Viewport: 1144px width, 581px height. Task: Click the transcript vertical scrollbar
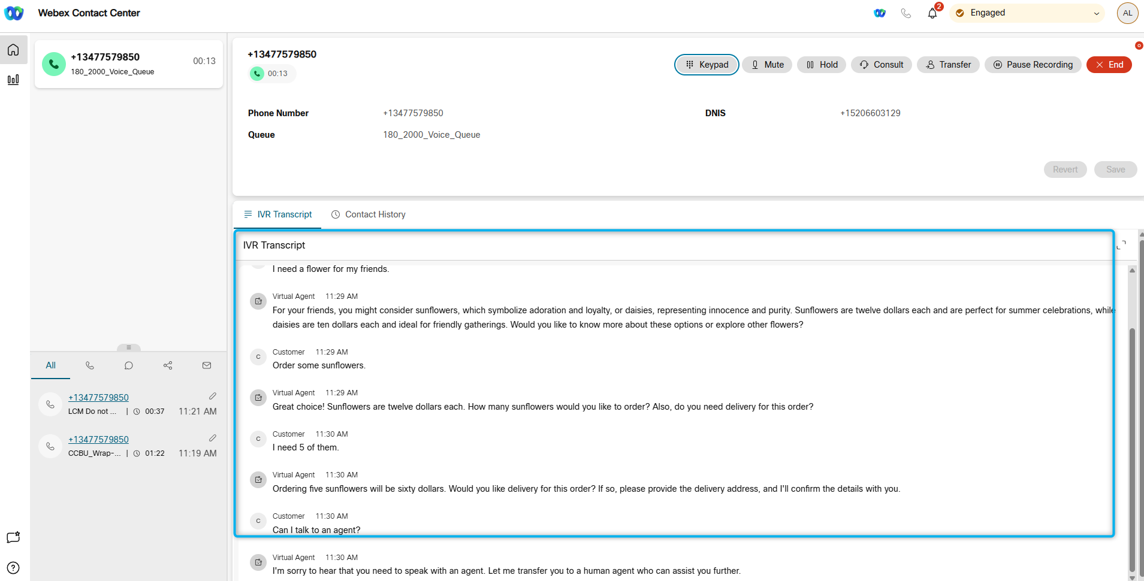(x=1132, y=449)
